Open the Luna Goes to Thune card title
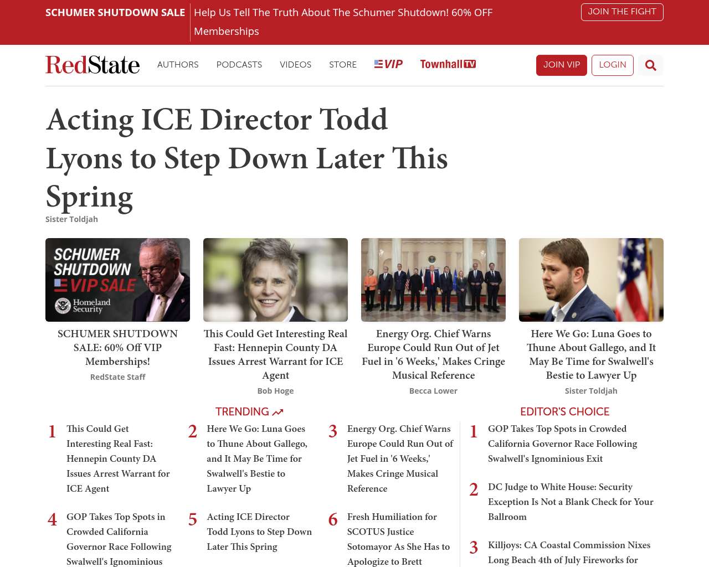Viewport: 709px width, 567px height. click(x=591, y=354)
